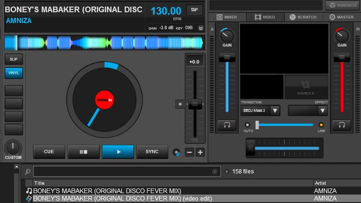Click the pitch slider handle
Viewport: 361px width, 203px height.
[x=195, y=104]
